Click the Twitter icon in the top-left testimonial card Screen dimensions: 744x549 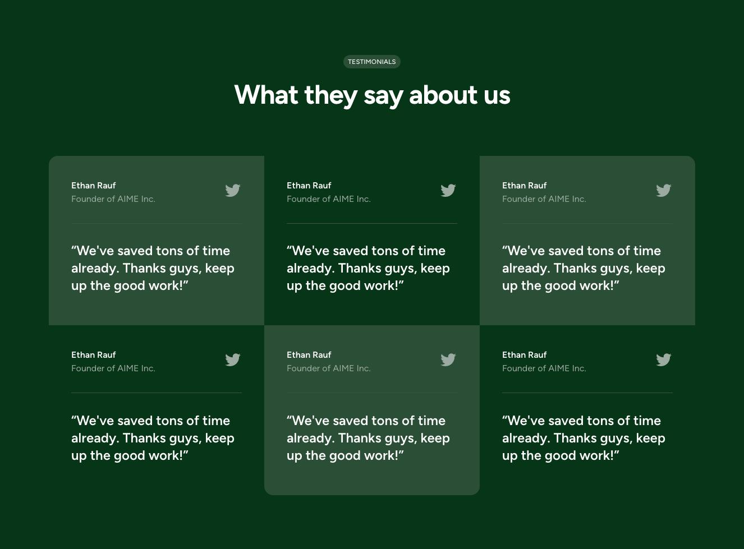tap(233, 191)
